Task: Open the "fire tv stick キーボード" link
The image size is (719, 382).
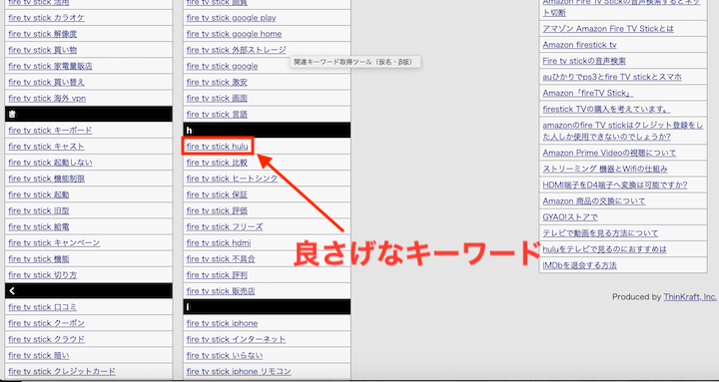Action: (50, 131)
